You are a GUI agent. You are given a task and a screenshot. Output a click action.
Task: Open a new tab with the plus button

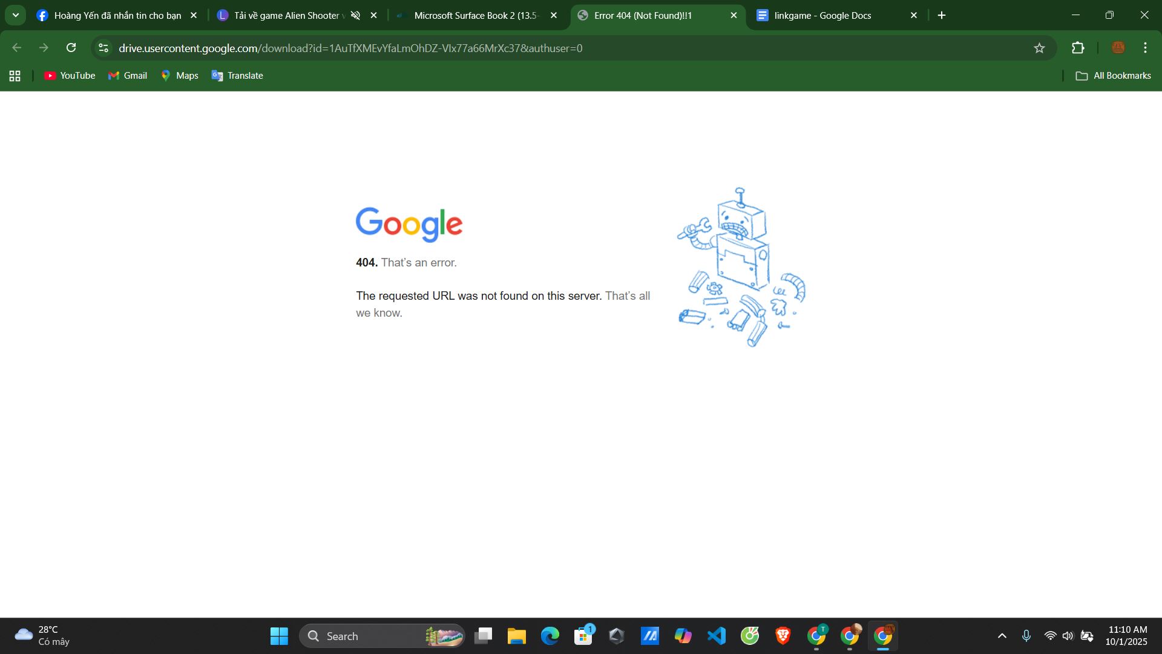(x=942, y=15)
